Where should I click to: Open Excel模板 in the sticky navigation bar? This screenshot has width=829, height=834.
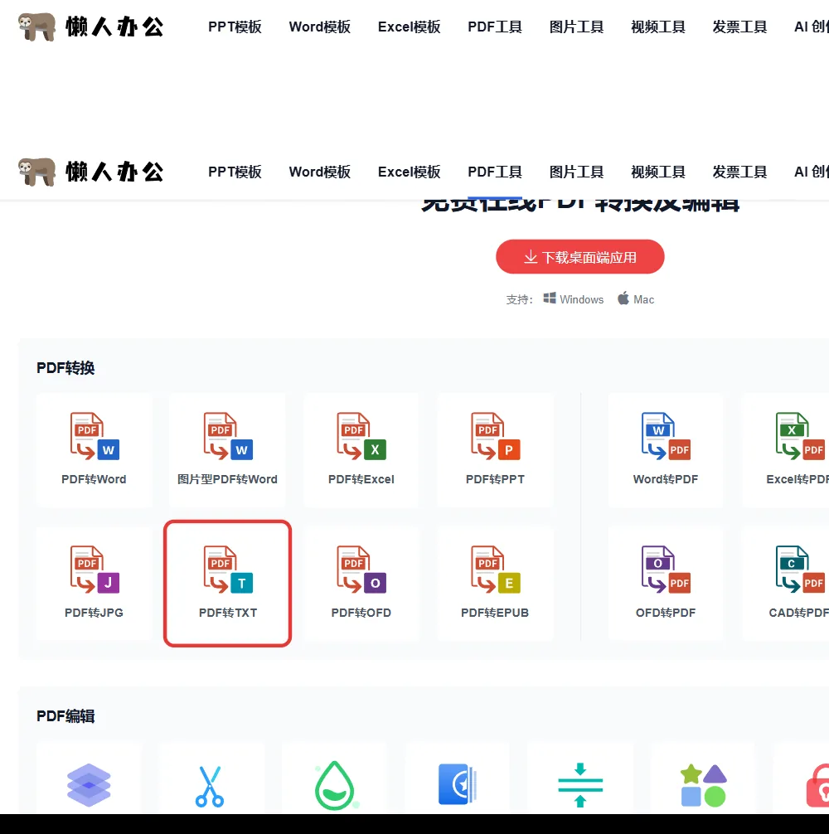point(409,172)
